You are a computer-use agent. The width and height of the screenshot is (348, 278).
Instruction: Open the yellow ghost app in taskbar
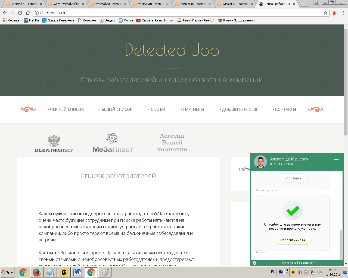click(64, 272)
